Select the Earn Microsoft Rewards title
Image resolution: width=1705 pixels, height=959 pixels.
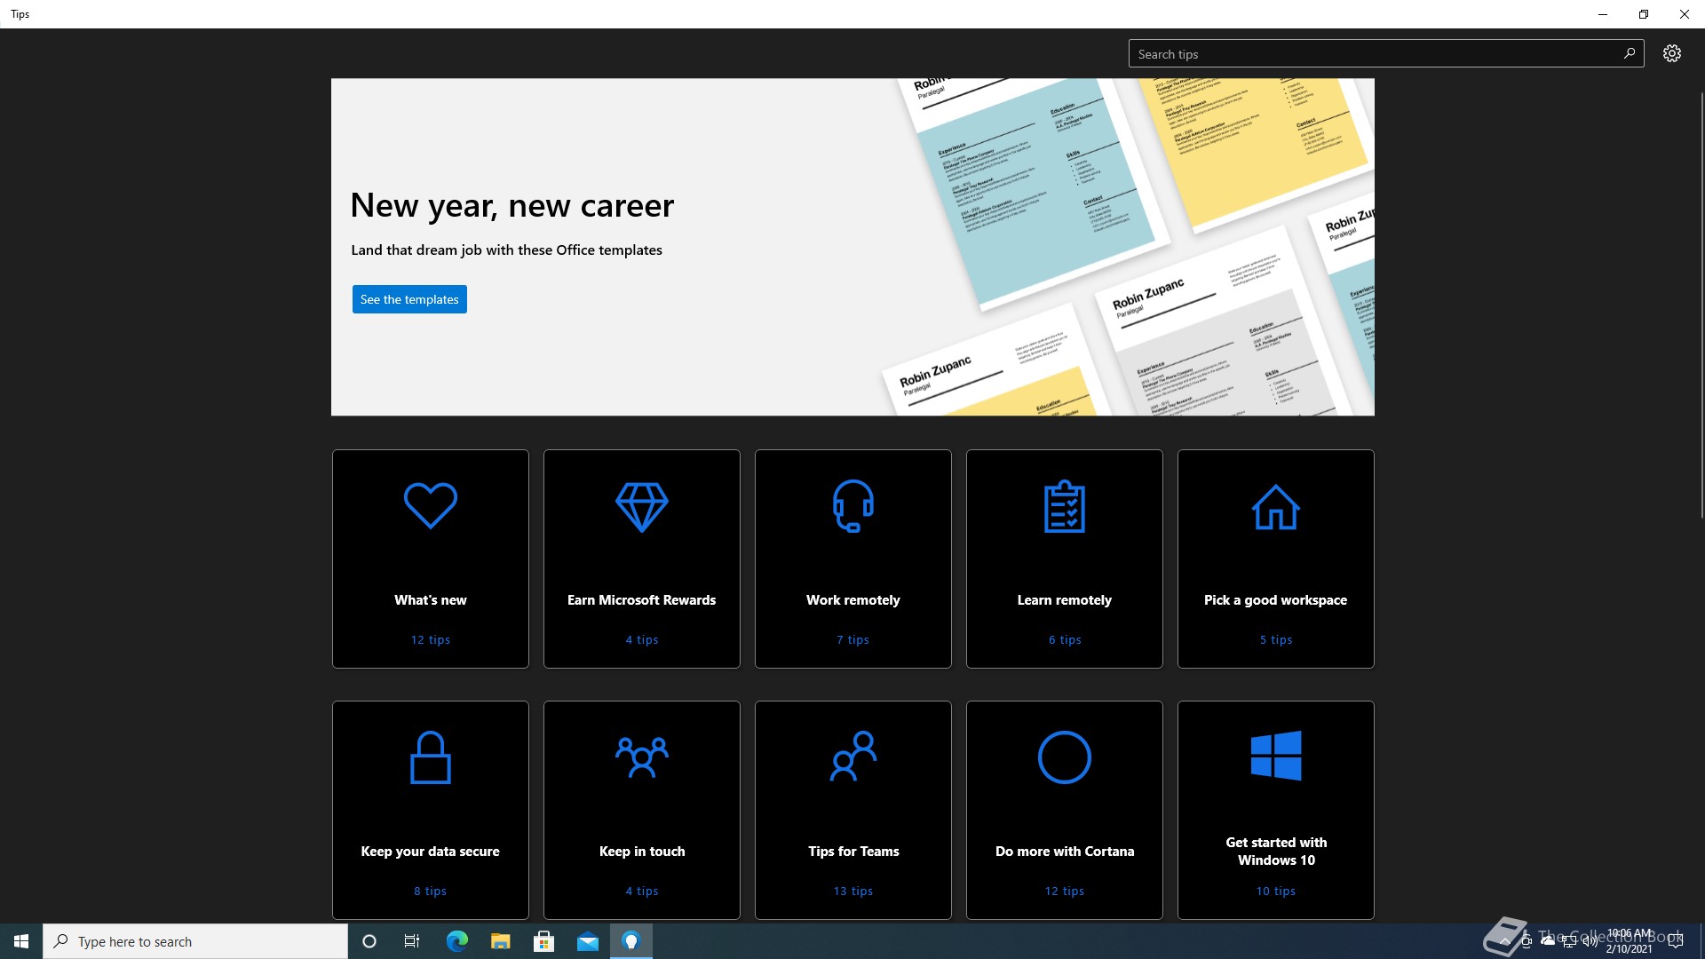[642, 600]
